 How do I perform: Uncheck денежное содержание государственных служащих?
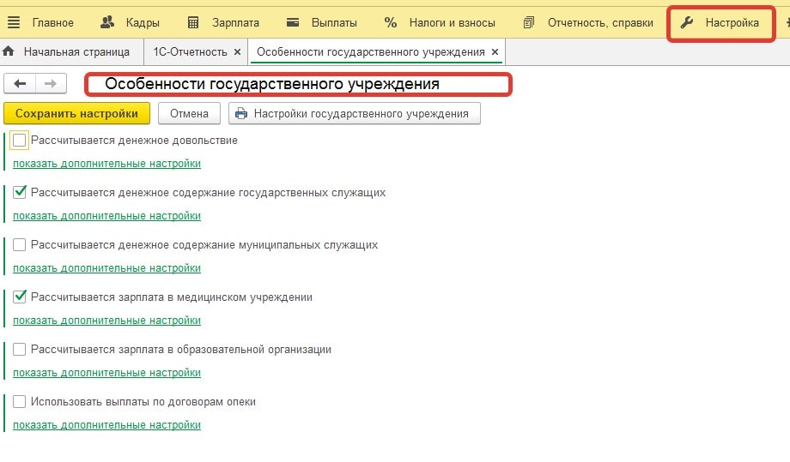(x=20, y=193)
